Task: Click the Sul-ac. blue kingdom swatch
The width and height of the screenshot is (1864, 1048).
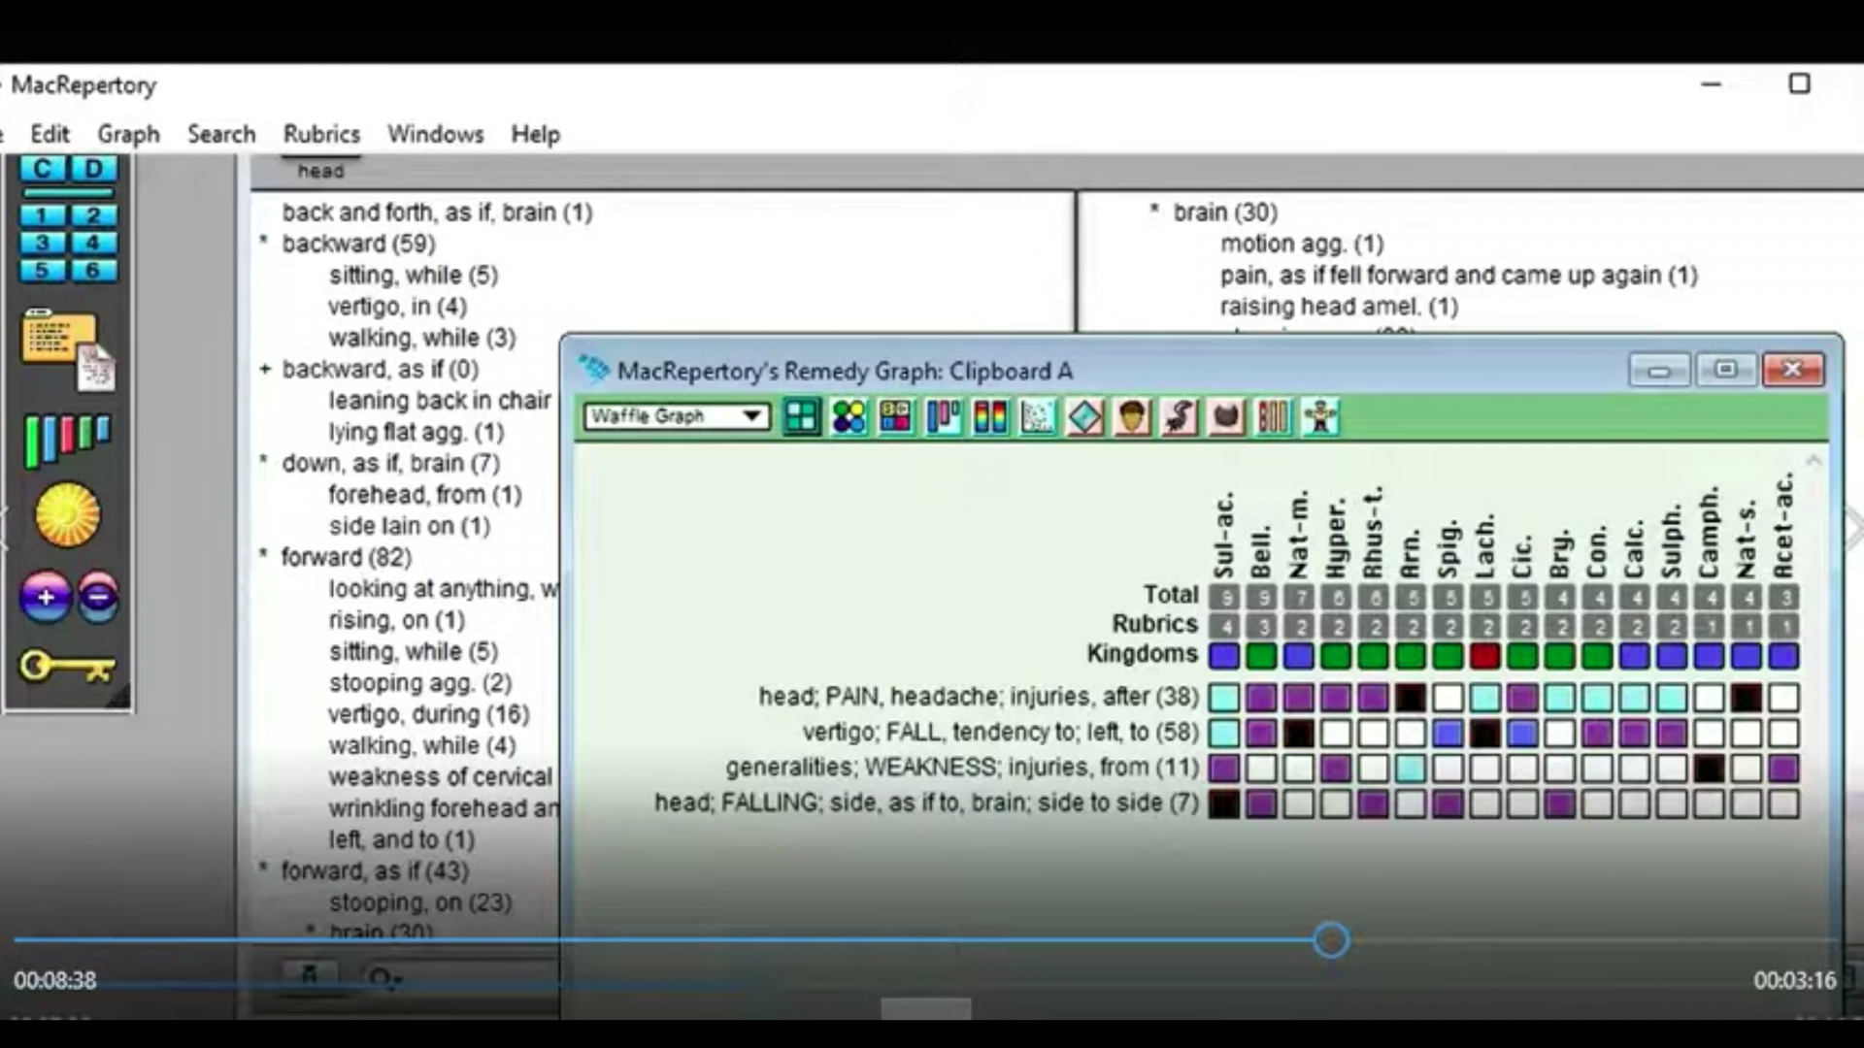Action: coord(1224,656)
